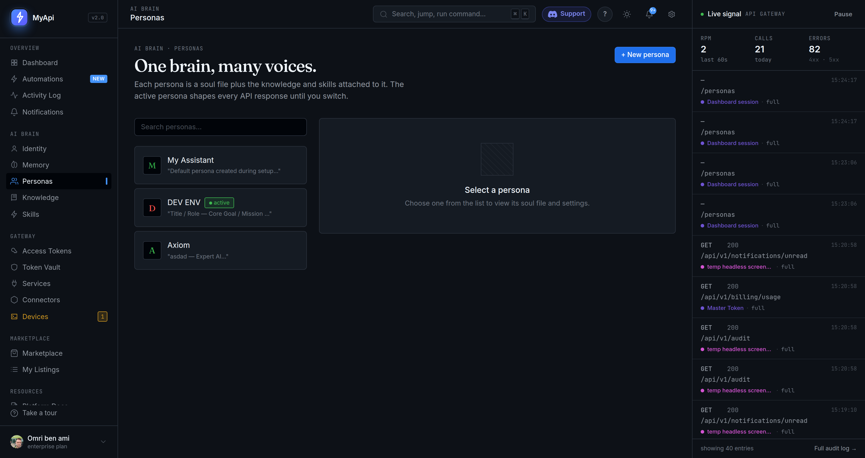Click the Knowledge book icon
This screenshot has height=458, width=865.
pos(14,197)
